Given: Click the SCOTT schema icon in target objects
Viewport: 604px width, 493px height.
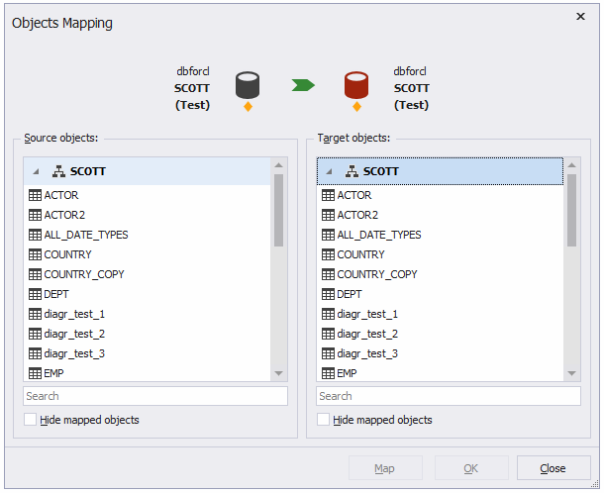Looking at the screenshot, I should coord(352,171).
